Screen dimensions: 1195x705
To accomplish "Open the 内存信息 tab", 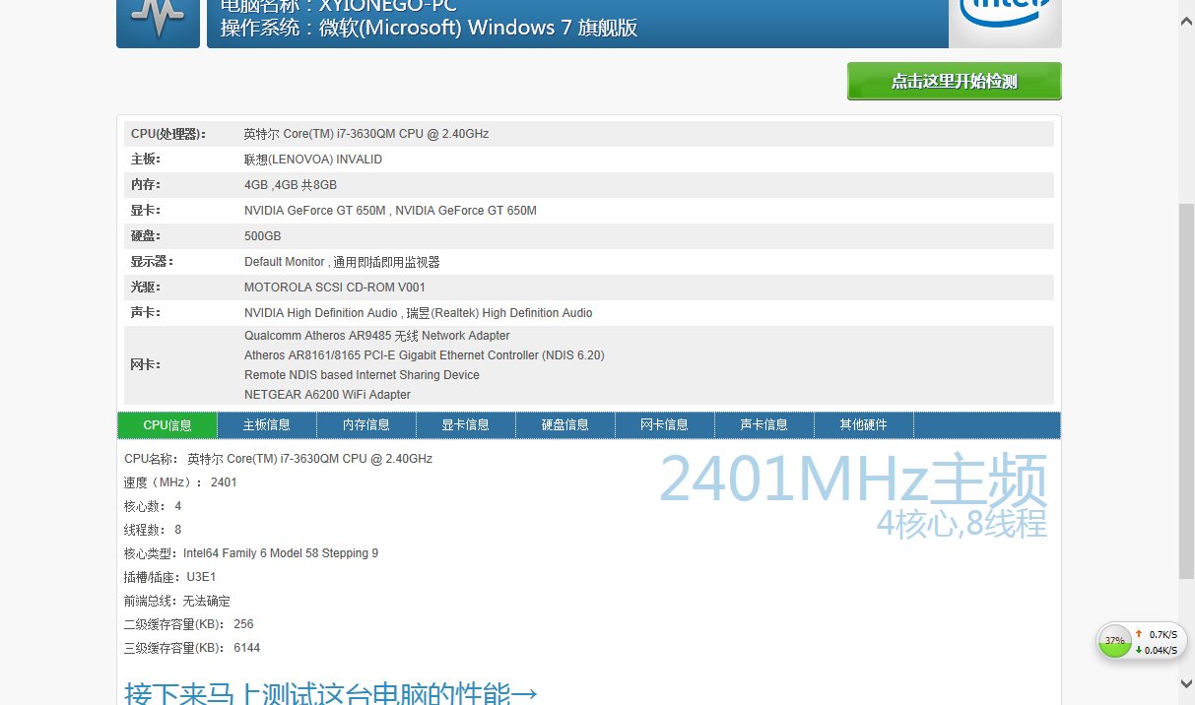I will click(x=366, y=425).
